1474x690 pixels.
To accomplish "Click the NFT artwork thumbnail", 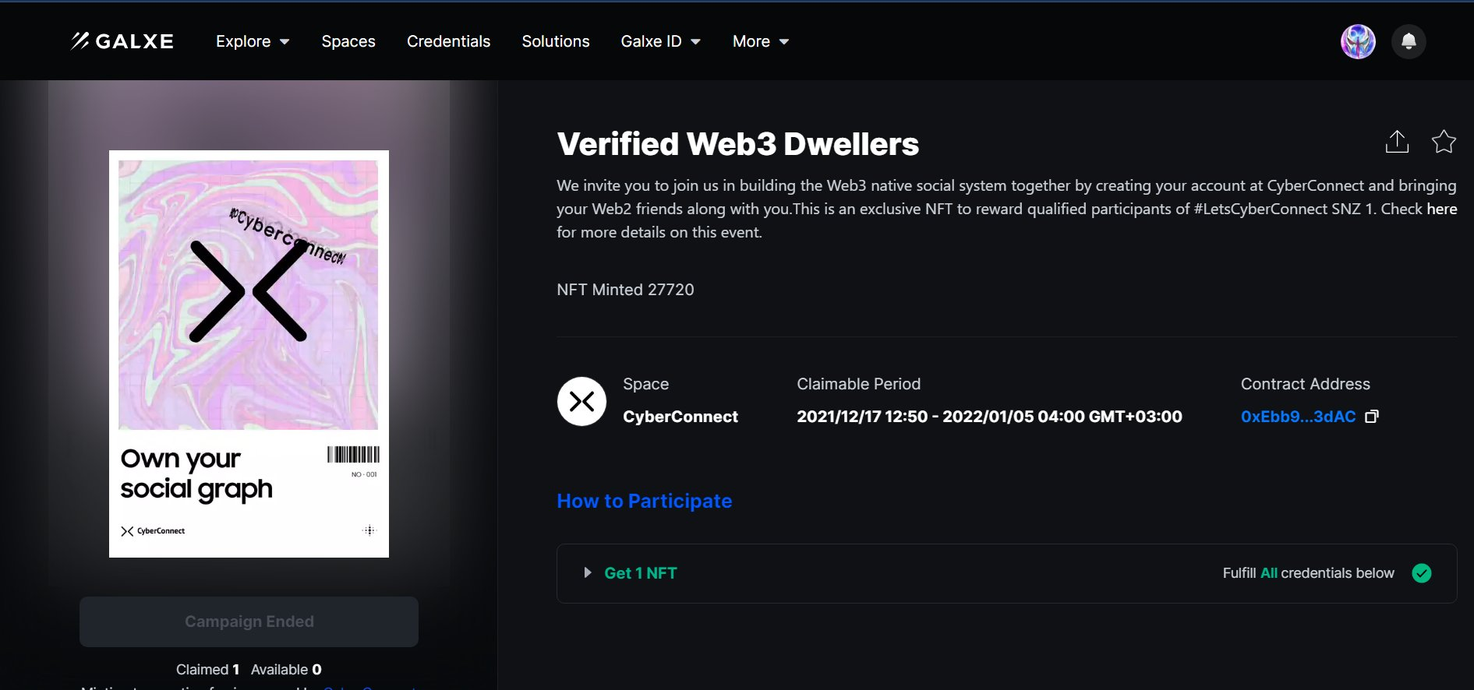I will click(x=249, y=354).
